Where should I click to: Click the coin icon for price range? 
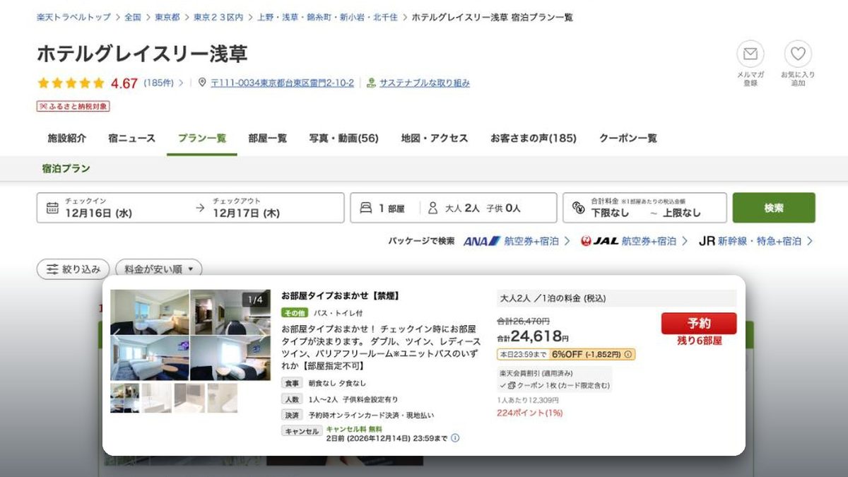pyautogui.click(x=579, y=208)
